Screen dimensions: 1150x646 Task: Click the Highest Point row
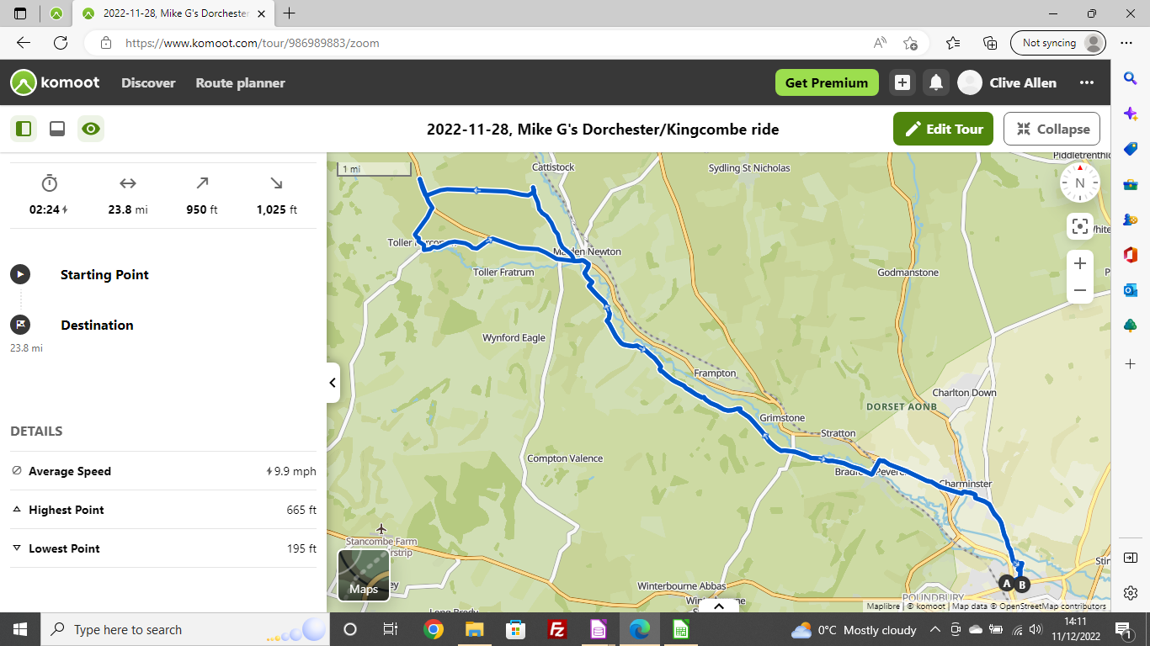(x=163, y=510)
